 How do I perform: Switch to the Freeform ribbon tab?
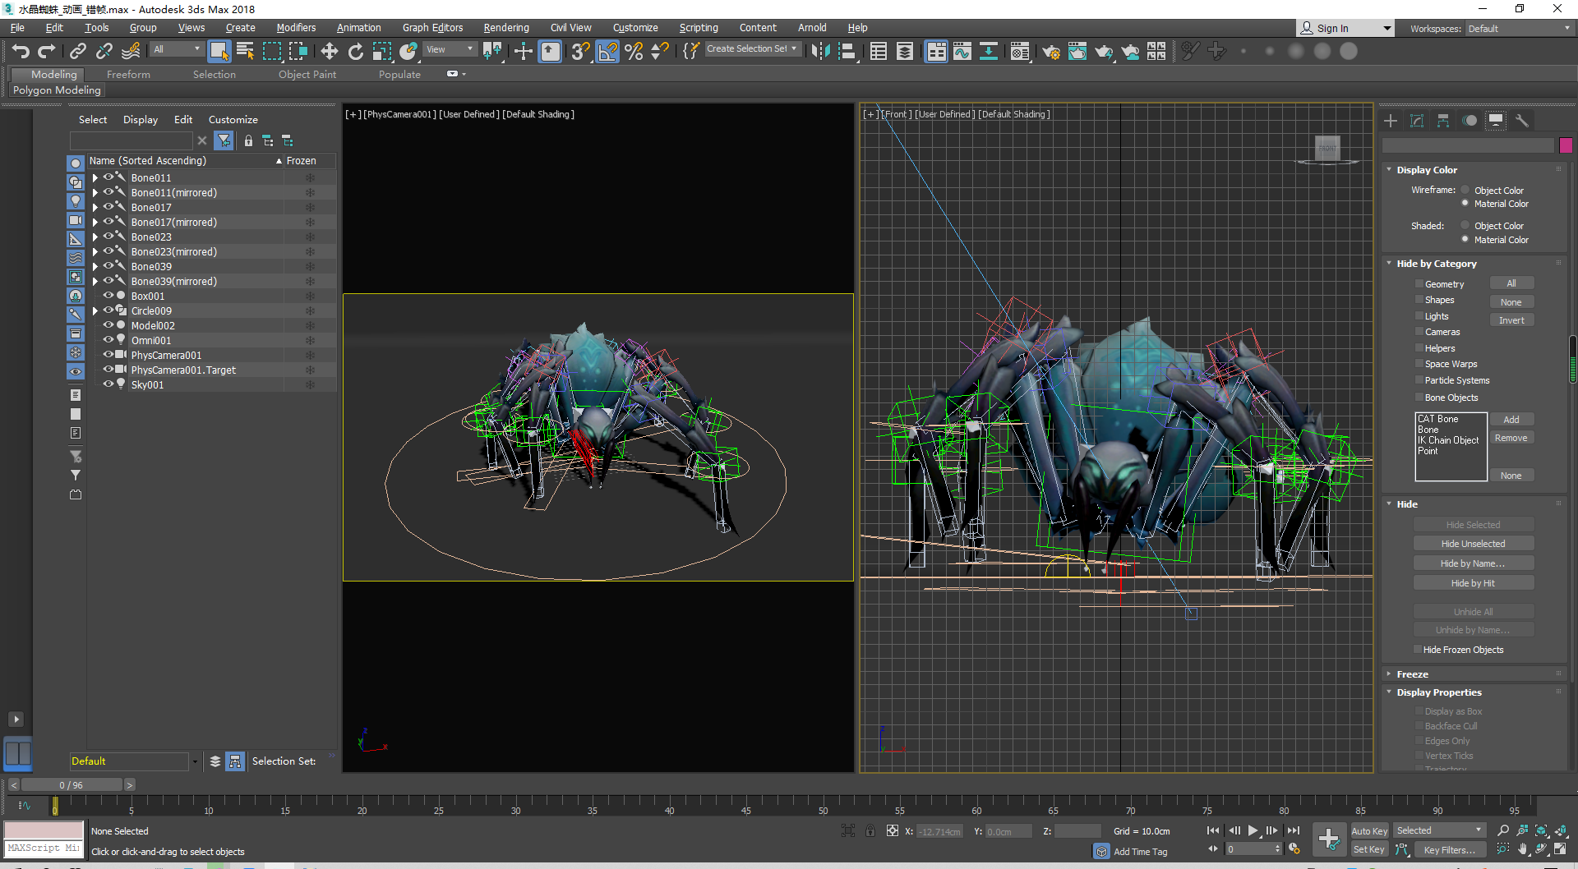pyautogui.click(x=128, y=75)
